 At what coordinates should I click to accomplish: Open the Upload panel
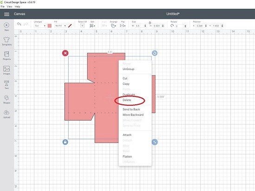click(6, 114)
